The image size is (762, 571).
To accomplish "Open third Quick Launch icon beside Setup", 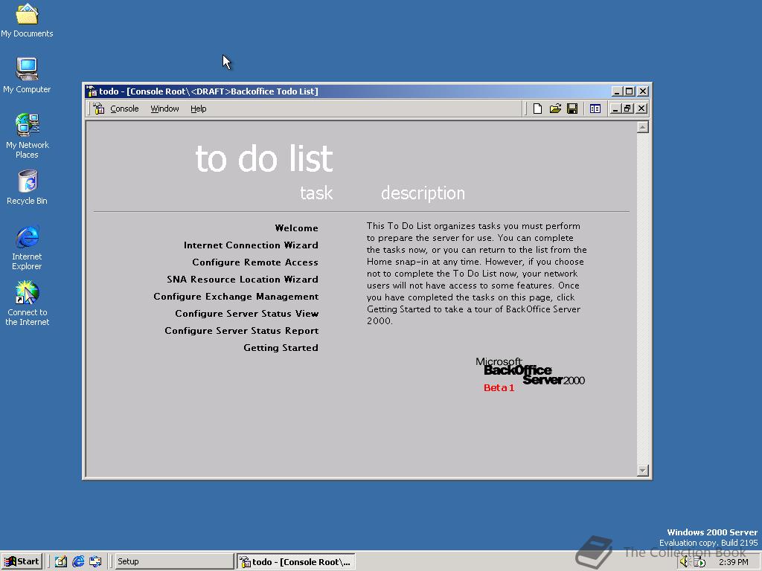I will point(95,561).
